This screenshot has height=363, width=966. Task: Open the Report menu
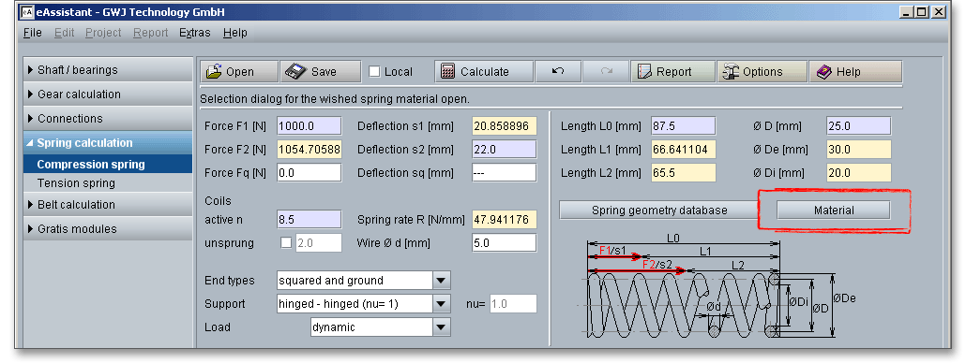click(x=150, y=33)
